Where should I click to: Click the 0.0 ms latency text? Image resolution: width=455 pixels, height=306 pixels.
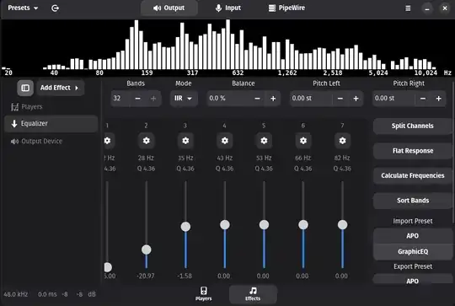[x=47, y=294]
